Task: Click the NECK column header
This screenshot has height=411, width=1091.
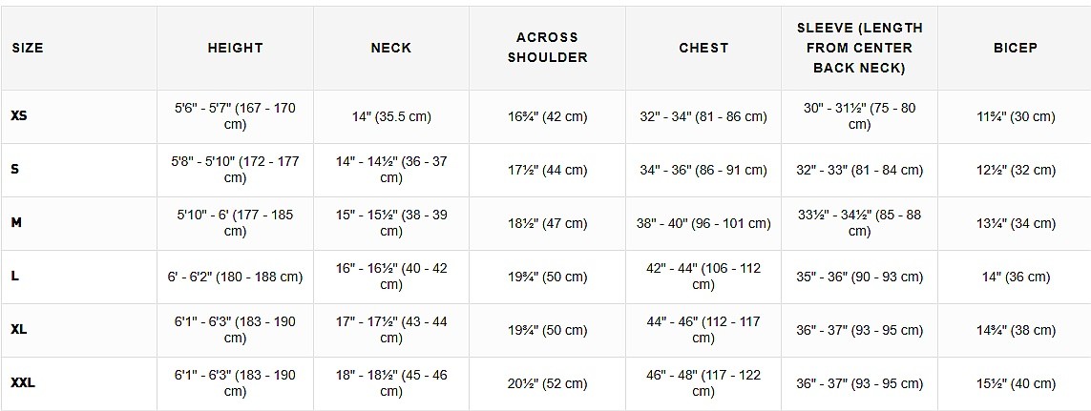Action: (391, 48)
